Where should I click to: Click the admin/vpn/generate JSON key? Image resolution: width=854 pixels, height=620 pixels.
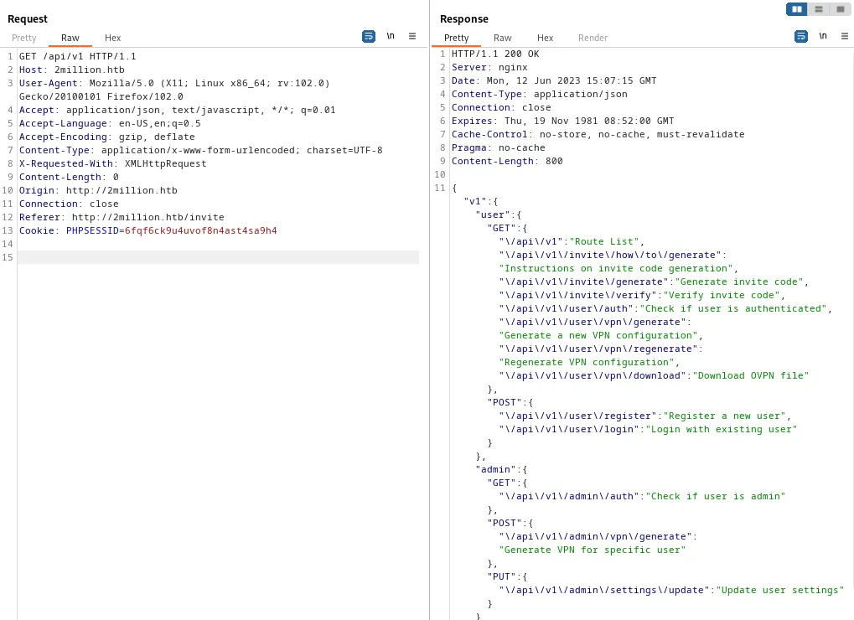(x=595, y=537)
